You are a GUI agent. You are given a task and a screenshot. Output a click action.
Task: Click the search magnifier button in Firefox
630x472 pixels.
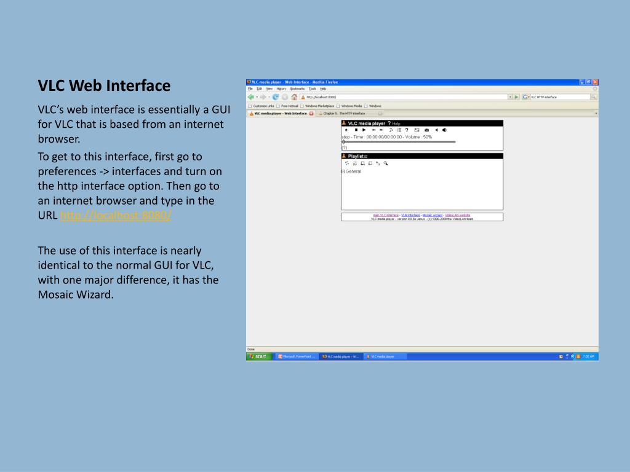(594, 97)
